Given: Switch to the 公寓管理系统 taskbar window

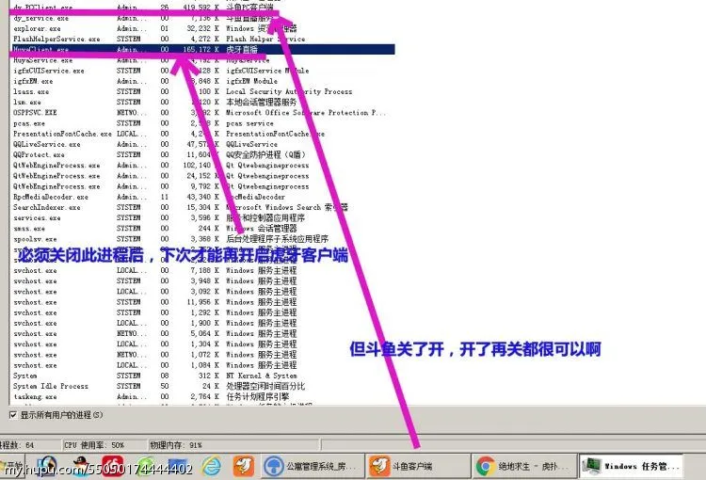Looking at the screenshot, I should 313,467.
